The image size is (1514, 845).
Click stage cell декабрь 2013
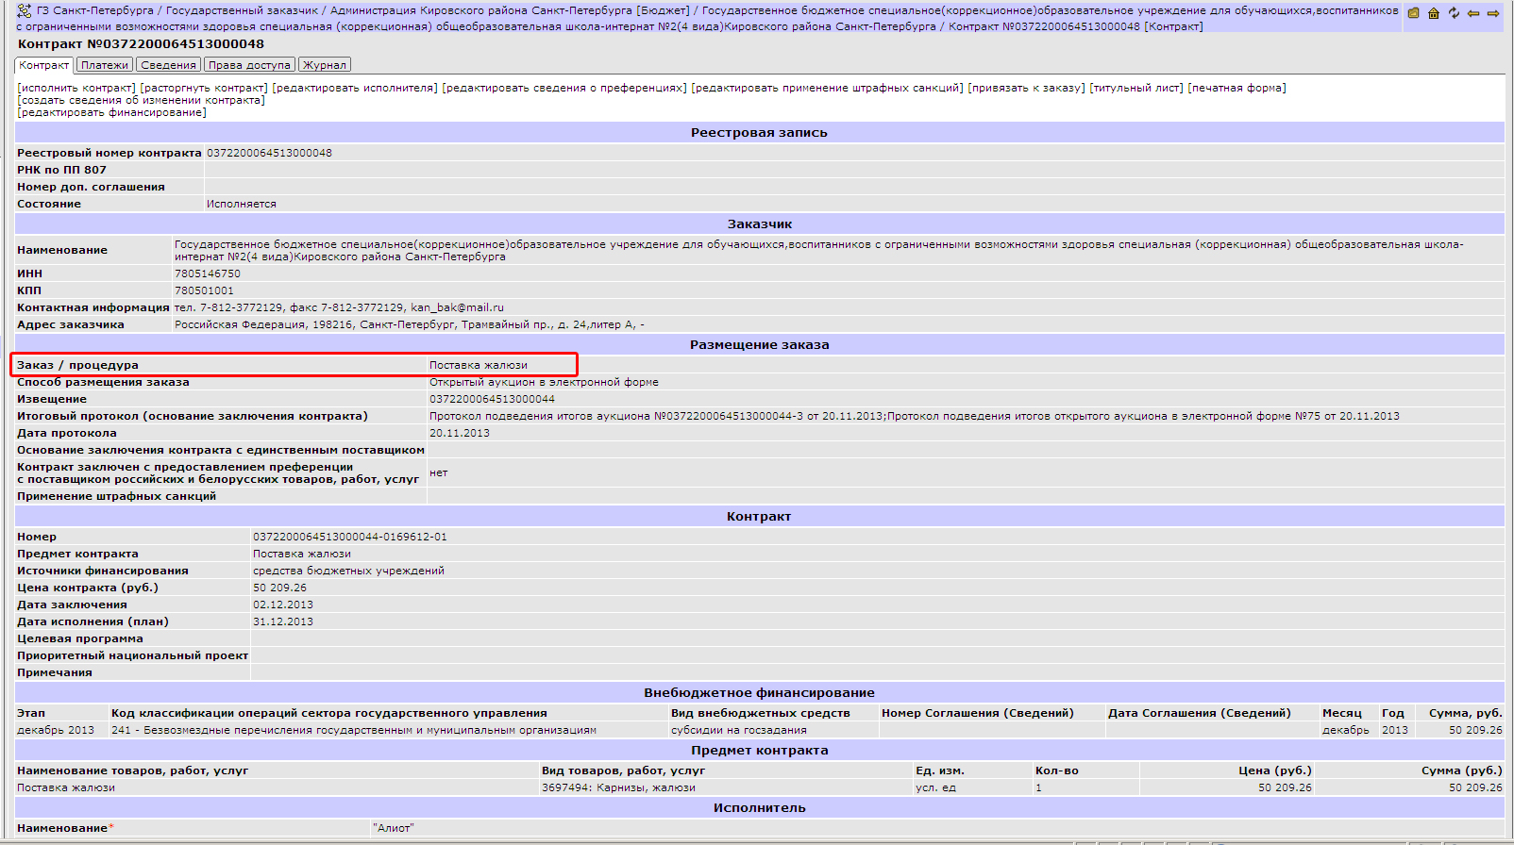(x=56, y=730)
